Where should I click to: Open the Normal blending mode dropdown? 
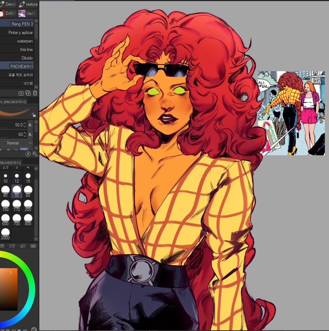click(x=16, y=143)
